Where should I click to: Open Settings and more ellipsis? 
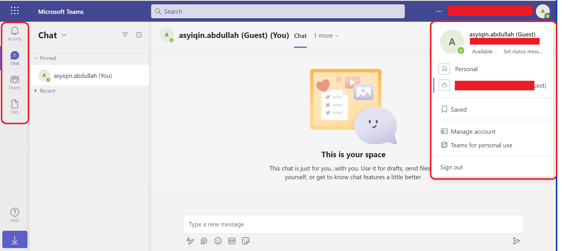(439, 11)
